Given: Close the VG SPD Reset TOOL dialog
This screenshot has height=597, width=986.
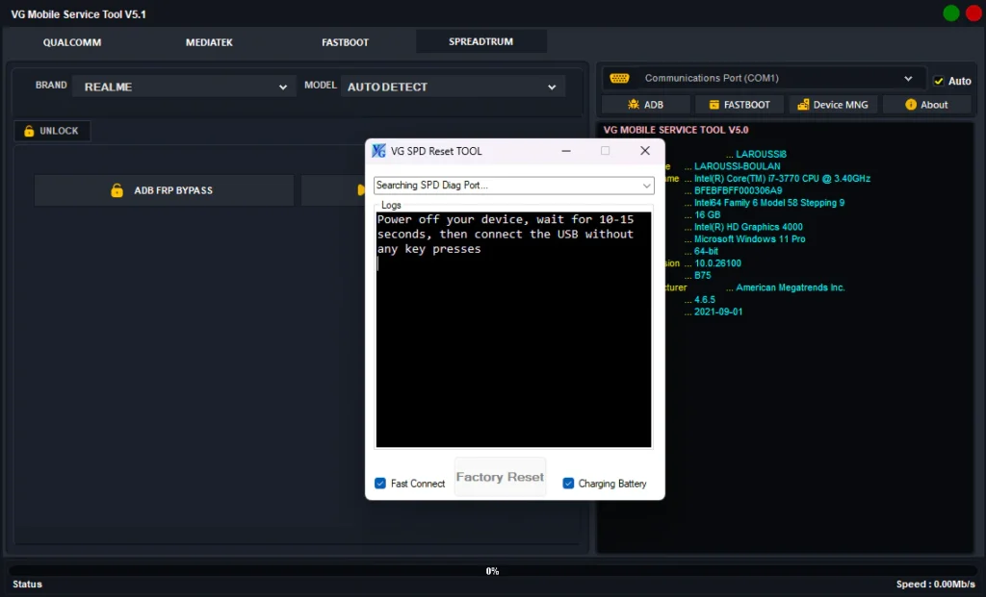Looking at the screenshot, I should pos(644,151).
